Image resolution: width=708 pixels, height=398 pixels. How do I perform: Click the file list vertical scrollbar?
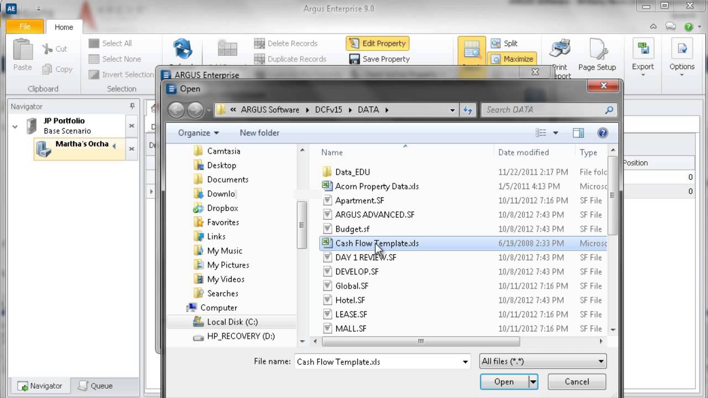point(613,196)
